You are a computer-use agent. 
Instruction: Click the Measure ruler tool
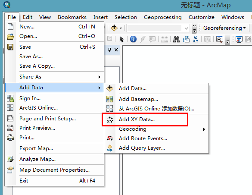165,39
